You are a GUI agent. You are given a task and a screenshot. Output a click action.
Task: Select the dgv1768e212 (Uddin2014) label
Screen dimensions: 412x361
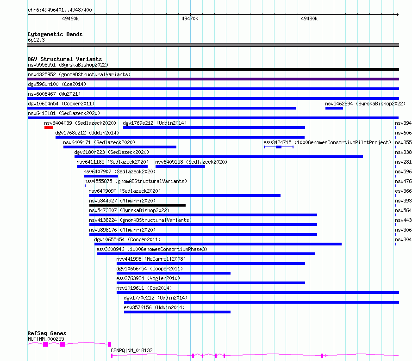point(87,133)
